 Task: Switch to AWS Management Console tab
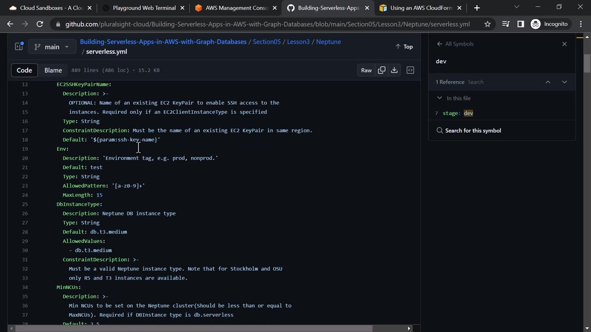tap(236, 8)
